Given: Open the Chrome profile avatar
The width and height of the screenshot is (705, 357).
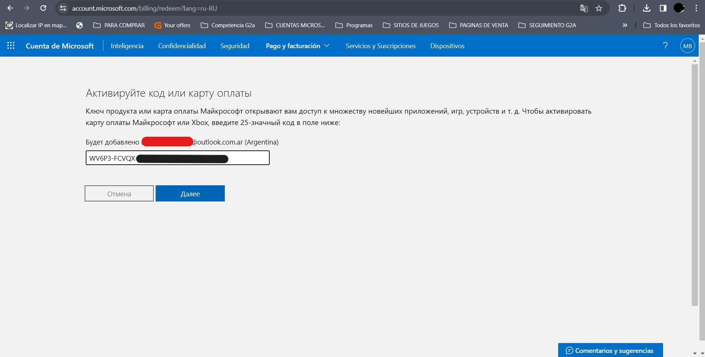Looking at the screenshot, I should [679, 8].
